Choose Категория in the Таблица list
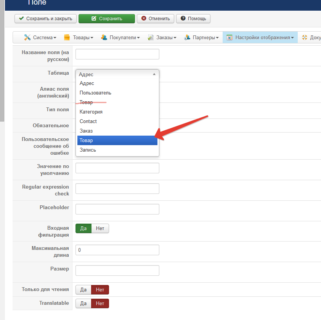This screenshot has width=321, height=320. tap(117, 112)
